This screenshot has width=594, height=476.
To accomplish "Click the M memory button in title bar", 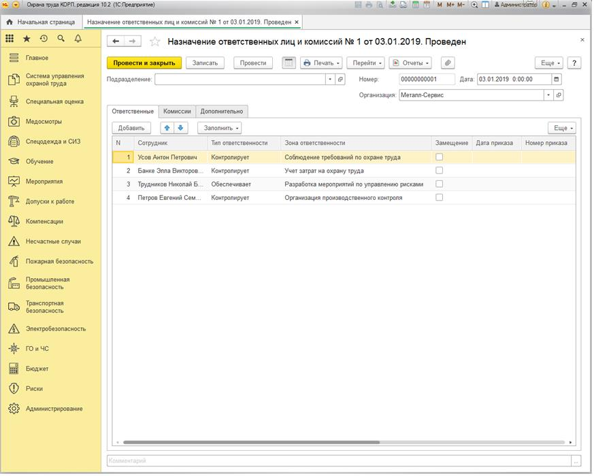I will pyautogui.click(x=440, y=5).
